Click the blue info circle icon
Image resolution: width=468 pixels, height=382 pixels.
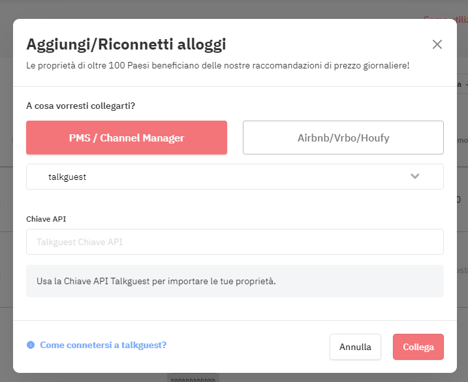click(31, 345)
